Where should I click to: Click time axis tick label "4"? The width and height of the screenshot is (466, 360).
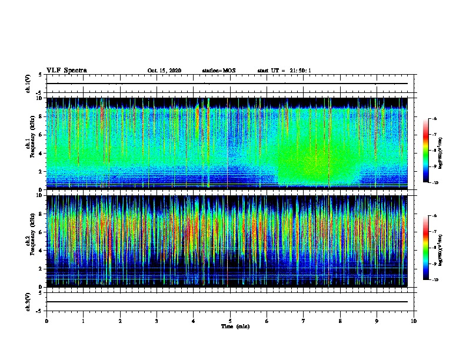(x=194, y=321)
